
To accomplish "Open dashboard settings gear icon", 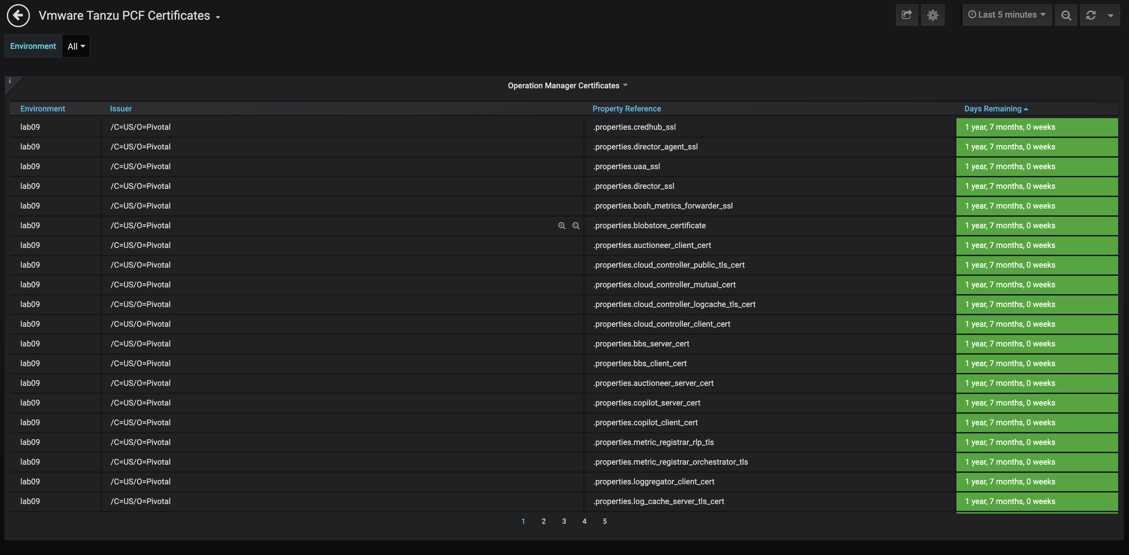I will 933,15.
